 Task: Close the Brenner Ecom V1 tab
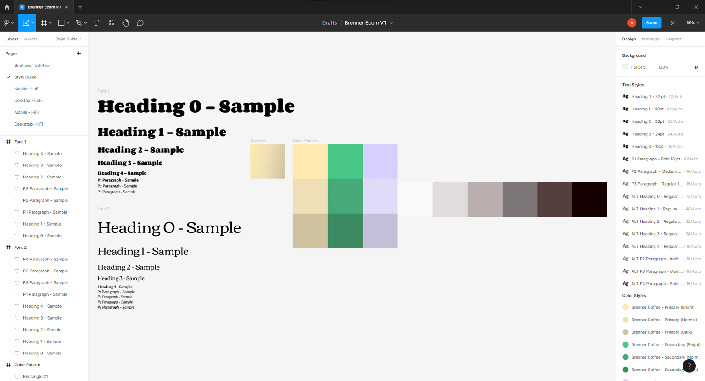point(67,7)
